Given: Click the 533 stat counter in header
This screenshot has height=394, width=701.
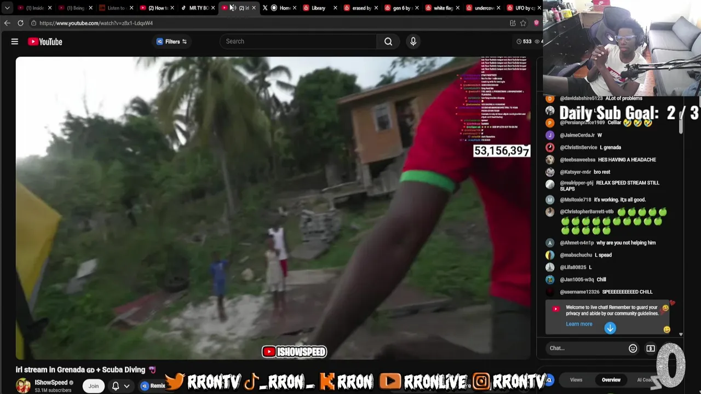Looking at the screenshot, I should (524, 42).
